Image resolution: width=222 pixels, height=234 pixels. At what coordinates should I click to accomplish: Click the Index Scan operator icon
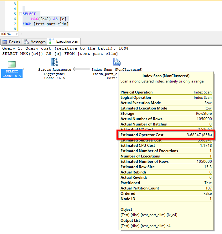117,62
